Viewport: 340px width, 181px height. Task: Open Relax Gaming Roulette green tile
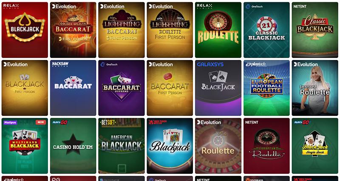tap(218, 30)
